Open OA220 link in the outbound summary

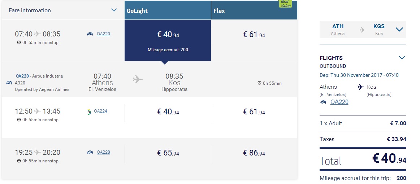coord(339,102)
